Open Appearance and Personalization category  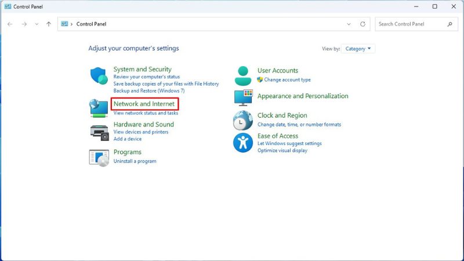(x=303, y=96)
